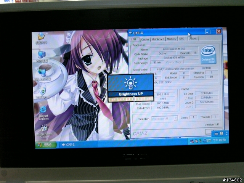The height and width of the screenshot is (183, 244).
Task: Open the My Computer desktop icon
Action: point(42,57)
